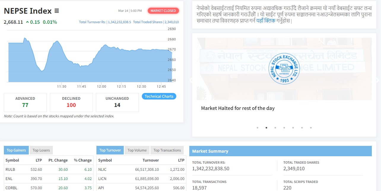Click the API symbol in Top Turnover
The image size is (381, 191).
101,188
